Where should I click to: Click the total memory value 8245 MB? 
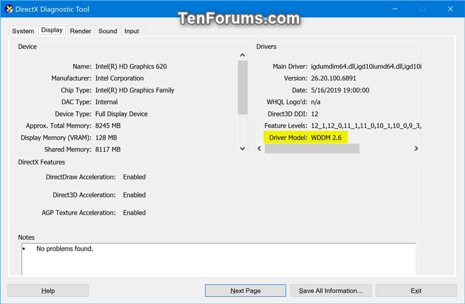[108, 126]
